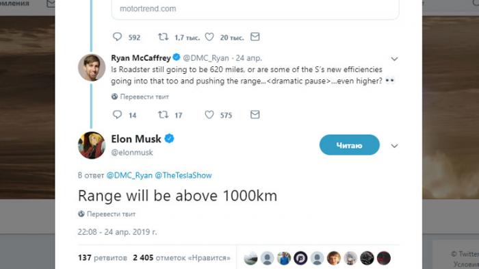Reply to Ryan McCaffrey's tweet
The height and width of the screenshot is (269, 479).
[x=117, y=114]
